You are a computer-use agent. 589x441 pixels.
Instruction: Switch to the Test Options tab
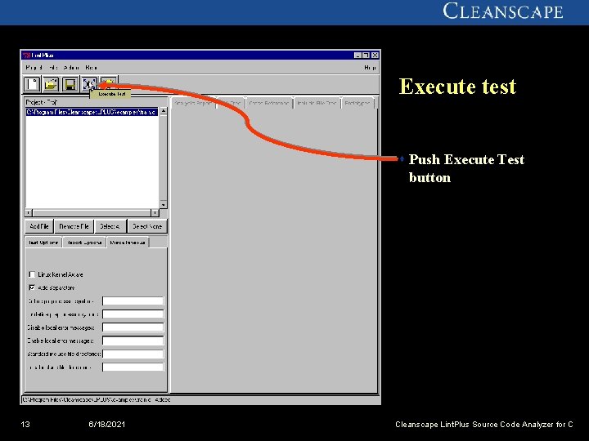pos(43,243)
